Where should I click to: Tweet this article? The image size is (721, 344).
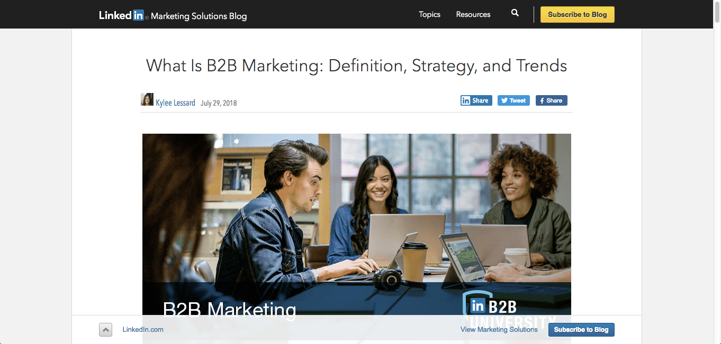point(513,100)
